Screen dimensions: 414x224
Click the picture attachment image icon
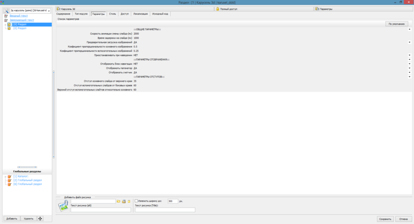63,206
